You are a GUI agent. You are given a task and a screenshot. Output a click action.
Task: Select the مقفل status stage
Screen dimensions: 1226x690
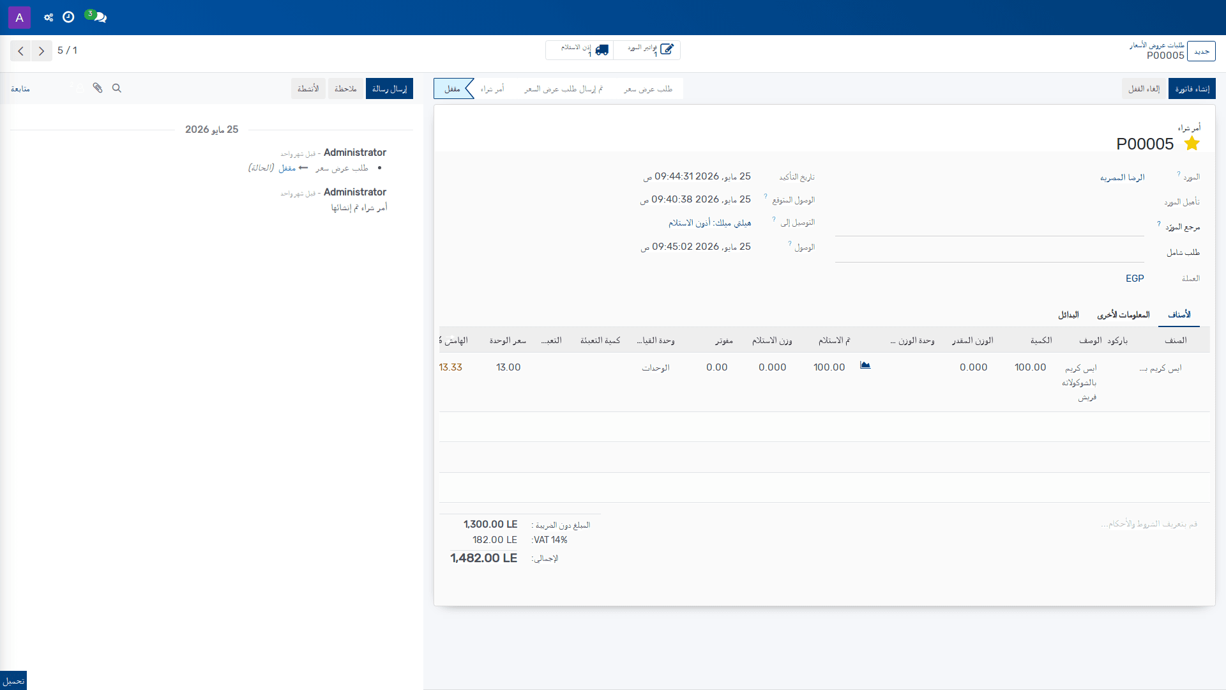[453, 89]
